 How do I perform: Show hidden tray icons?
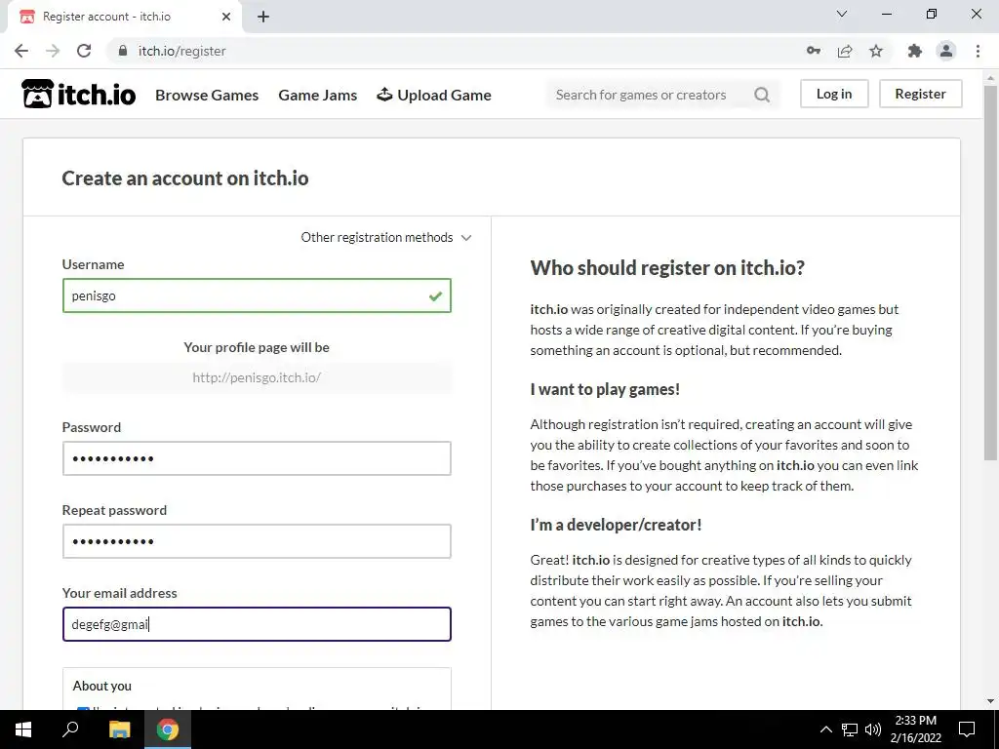tap(825, 729)
